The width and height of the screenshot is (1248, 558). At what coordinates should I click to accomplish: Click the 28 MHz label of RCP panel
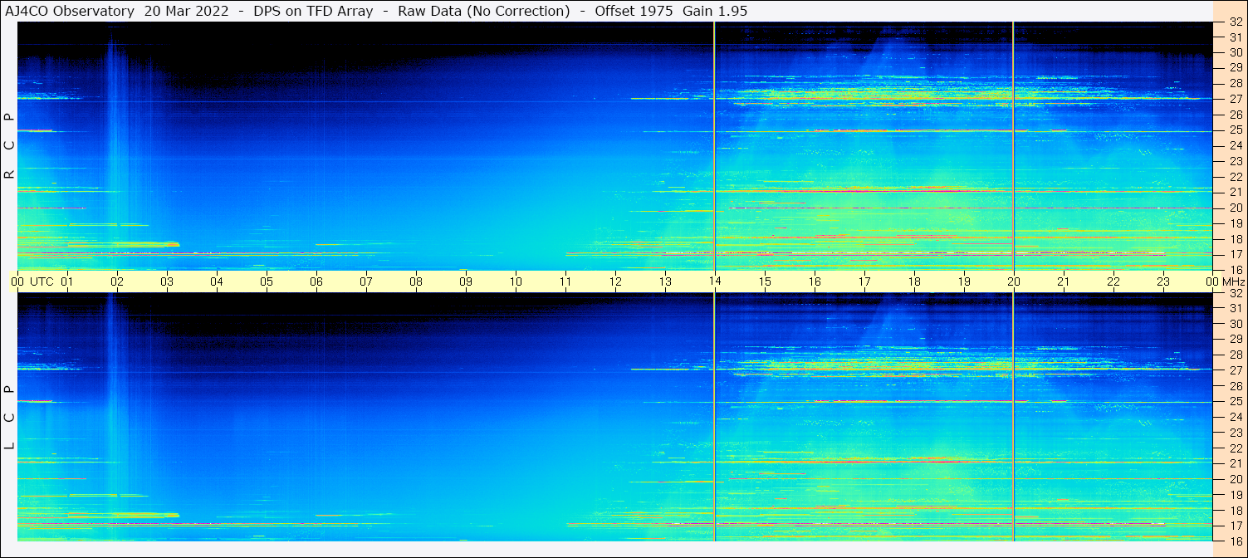pyautogui.click(x=1235, y=83)
